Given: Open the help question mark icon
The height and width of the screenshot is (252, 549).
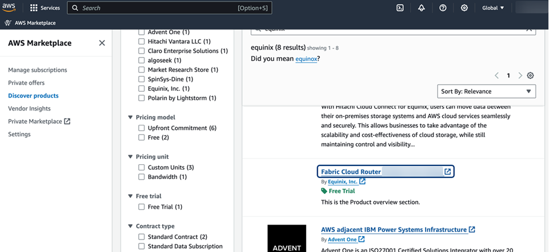Looking at the screenshot, I should point(443,7).
